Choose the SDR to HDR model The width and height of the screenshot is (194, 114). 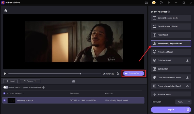[171, 69]
